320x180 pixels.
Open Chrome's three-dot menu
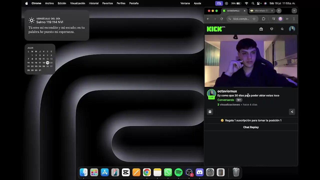click(294, 19)
